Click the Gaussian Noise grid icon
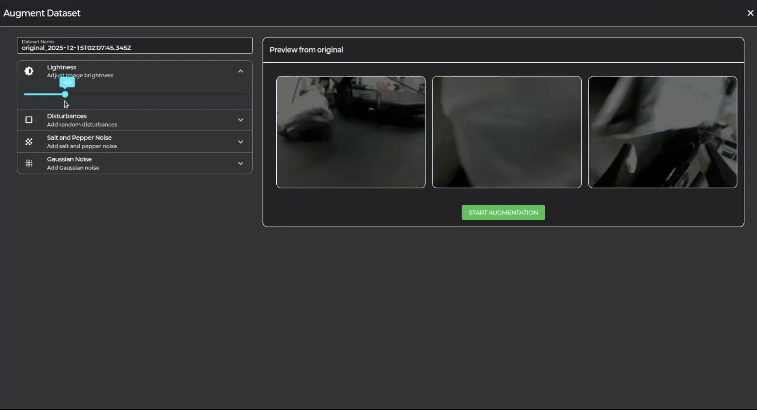Image resolution: width=757 pixels, height=410 pixels. tap(29, 164)
